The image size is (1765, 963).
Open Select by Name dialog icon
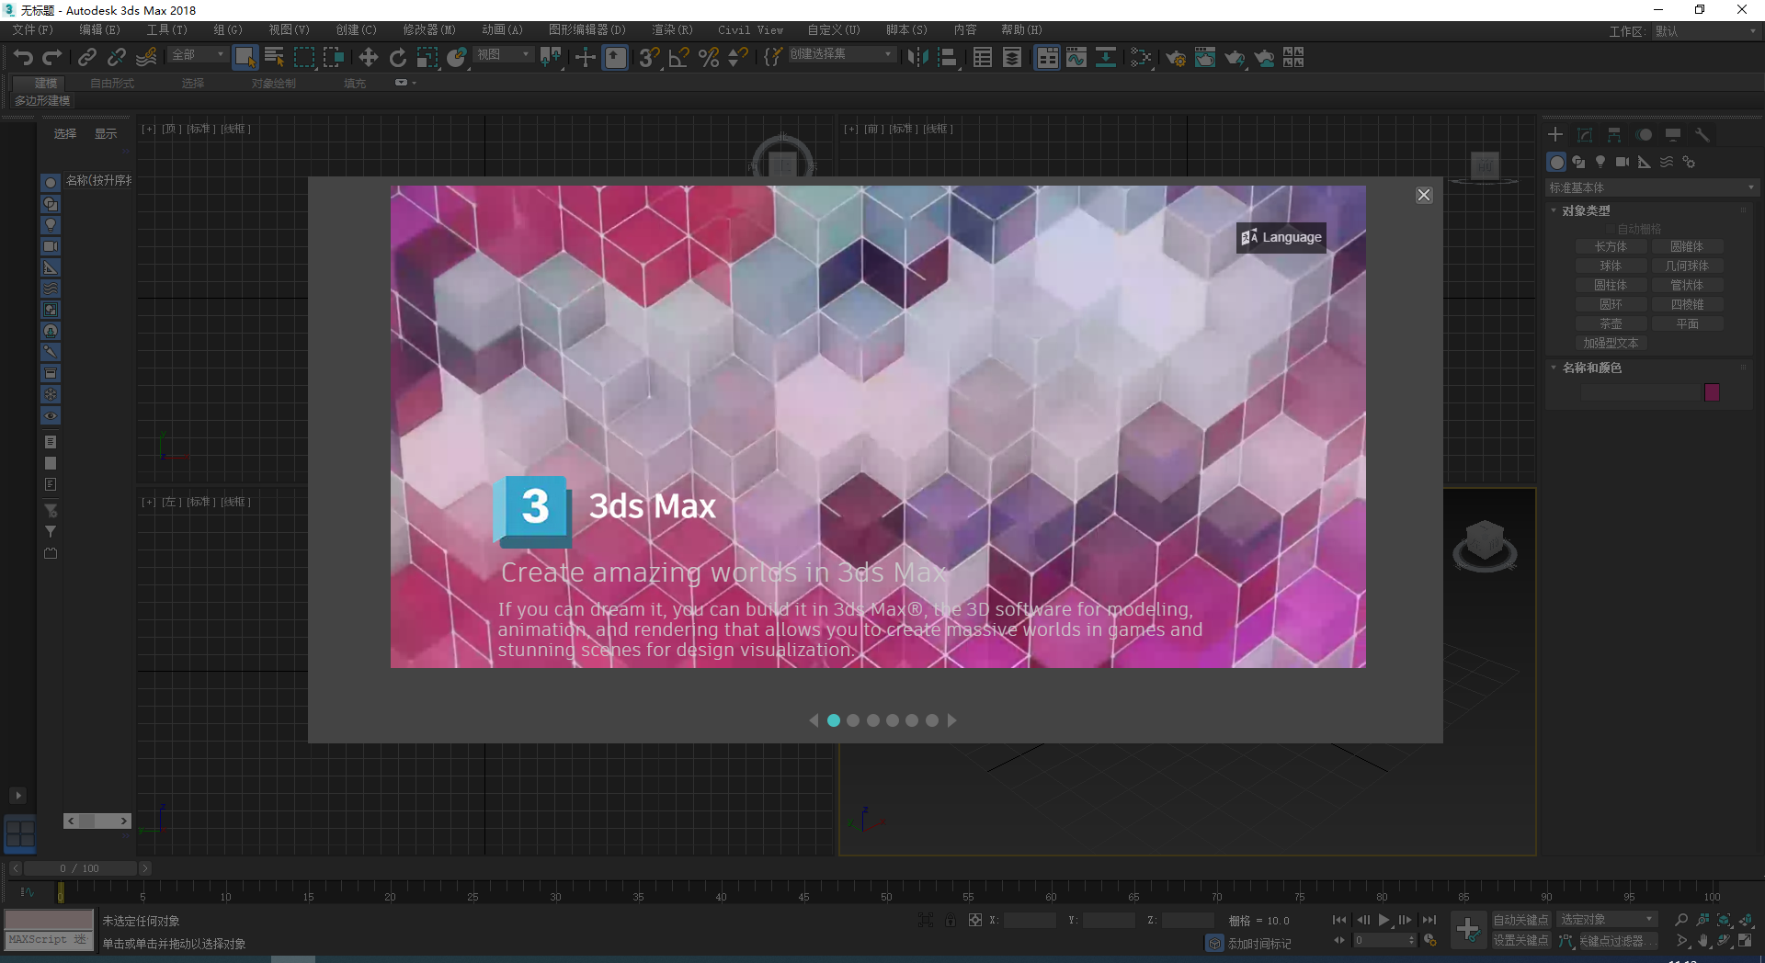[x=273, y=57]
